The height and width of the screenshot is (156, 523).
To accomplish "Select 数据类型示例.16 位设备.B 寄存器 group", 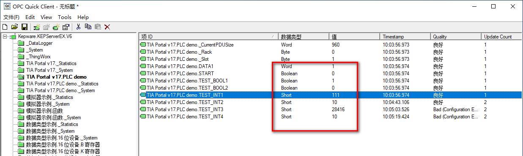I will [x=63, y=145].
